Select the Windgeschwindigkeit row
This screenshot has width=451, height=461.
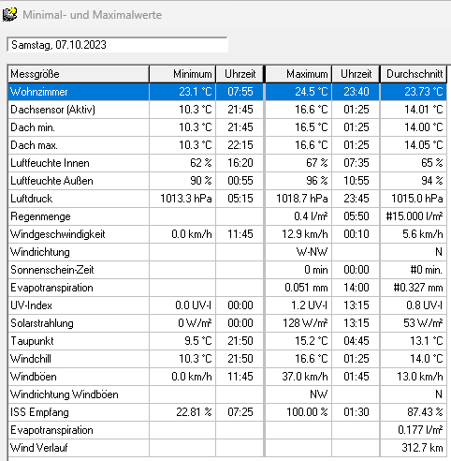pos(227,234)
